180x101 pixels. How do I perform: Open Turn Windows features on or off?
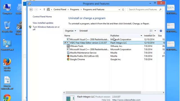(x=46, y=28)
